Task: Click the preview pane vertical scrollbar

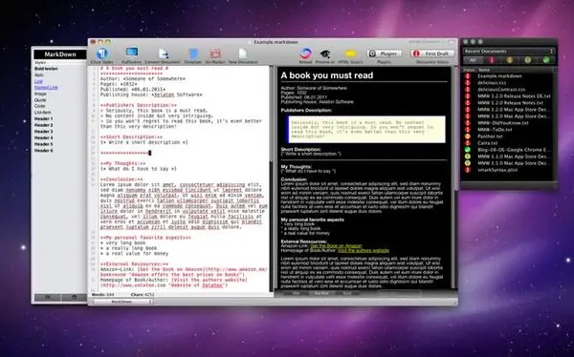Action: point(455,178)
